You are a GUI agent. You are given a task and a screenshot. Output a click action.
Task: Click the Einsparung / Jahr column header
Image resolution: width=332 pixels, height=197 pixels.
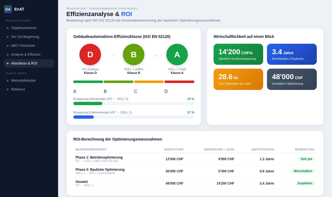click(x=219, y=150)
